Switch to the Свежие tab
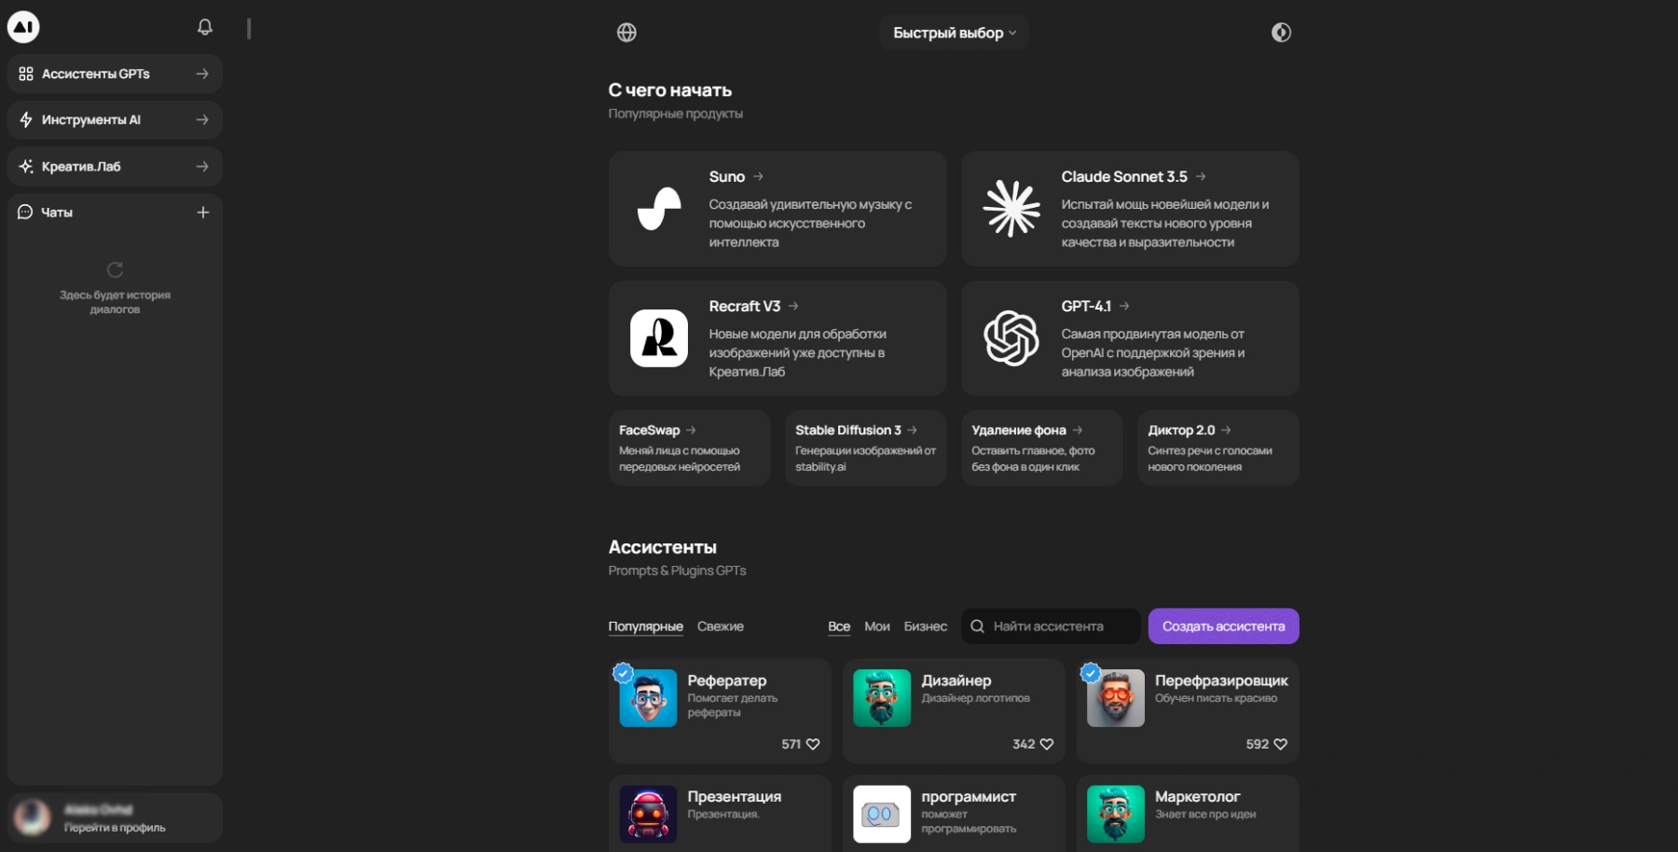The height and width of the screenshot is (852, 1678). 720,626
